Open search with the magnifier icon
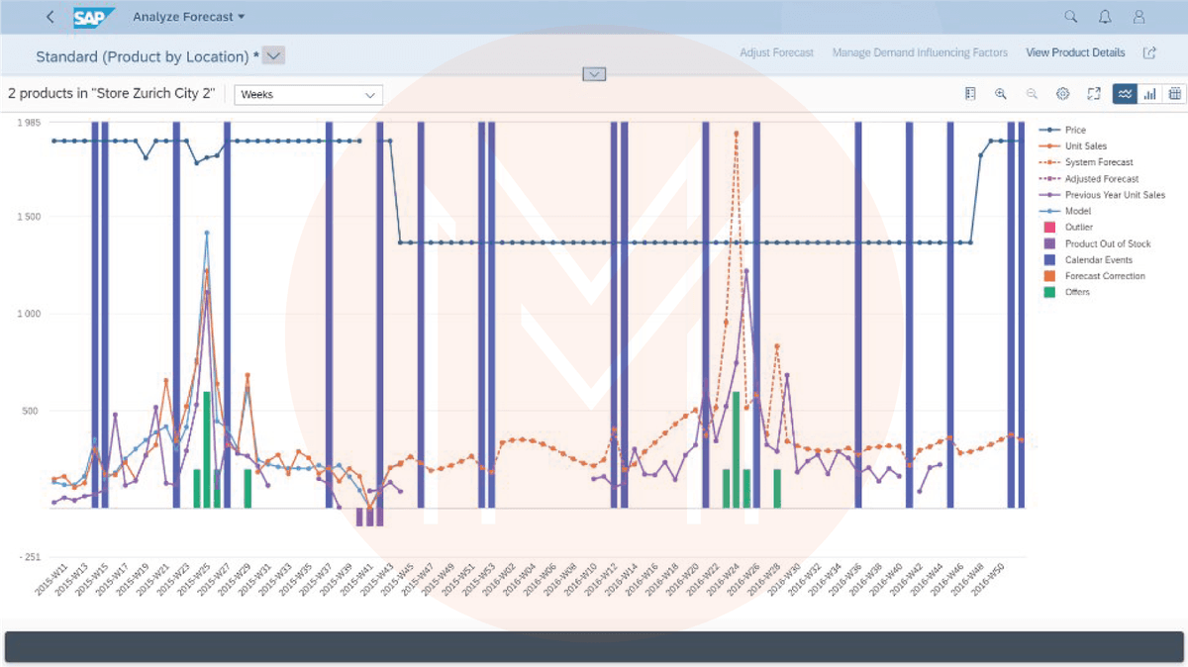The height and width of the screenshot is (667, 1188). pyautogui.click(x=1070, y=17)
